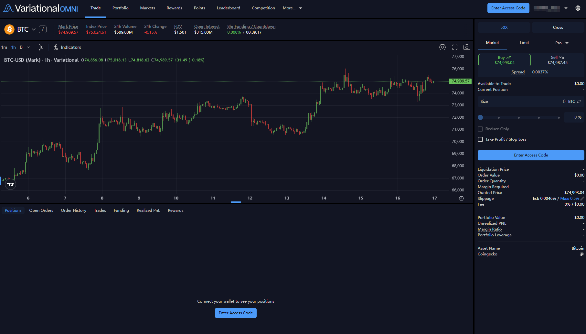Open the settings gear icon
Image resolution: width=586 pixels, height=334 pixels.
pyautogui.click(x=578, y=8)
